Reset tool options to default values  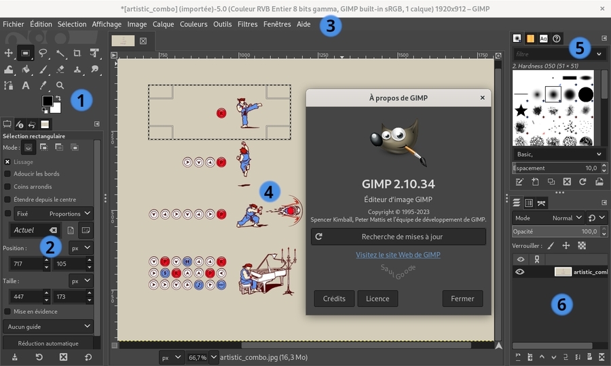click(x=88, y=357)
